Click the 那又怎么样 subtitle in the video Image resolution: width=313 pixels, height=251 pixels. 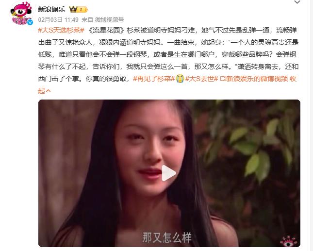[167, 237]
